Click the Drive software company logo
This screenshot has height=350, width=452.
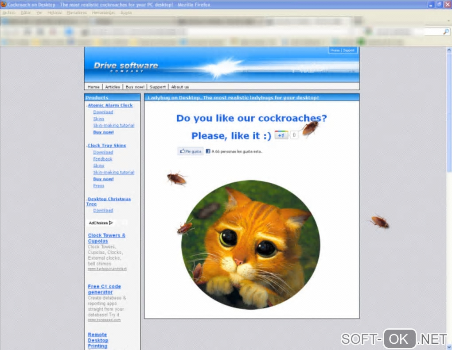(126, 67)
